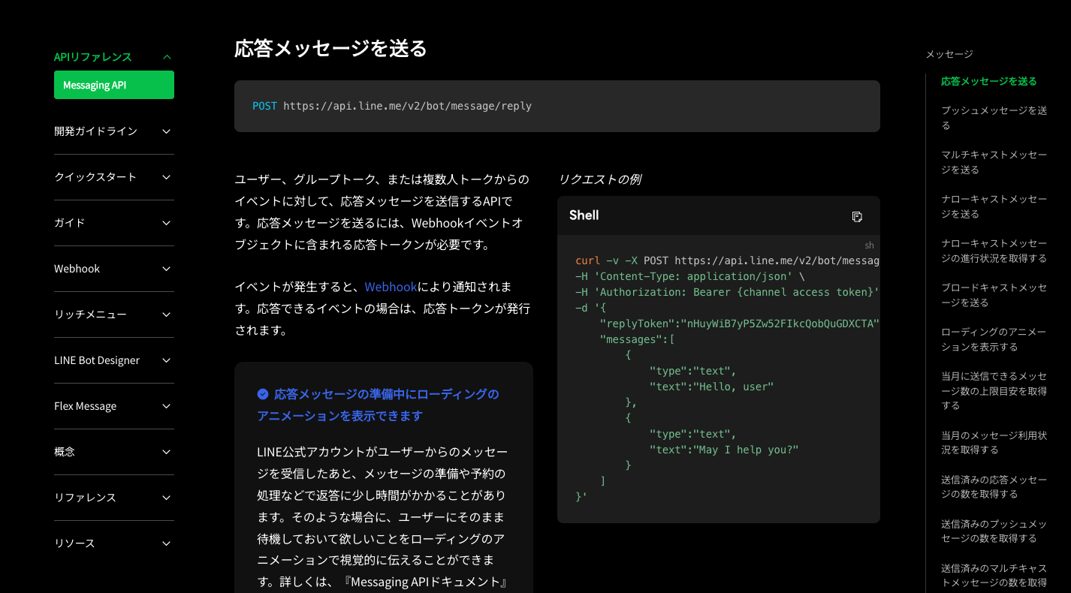Copy the Shell code sample
Screen dimensions: 1071x593
857,216
